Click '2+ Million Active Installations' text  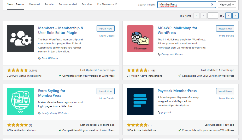tap(144, 76)
